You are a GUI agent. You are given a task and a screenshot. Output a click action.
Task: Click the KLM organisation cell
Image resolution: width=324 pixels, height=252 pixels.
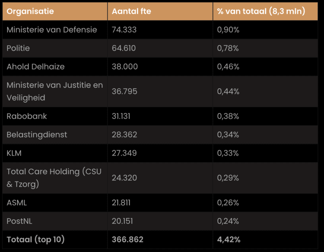(x=14, y=153)
